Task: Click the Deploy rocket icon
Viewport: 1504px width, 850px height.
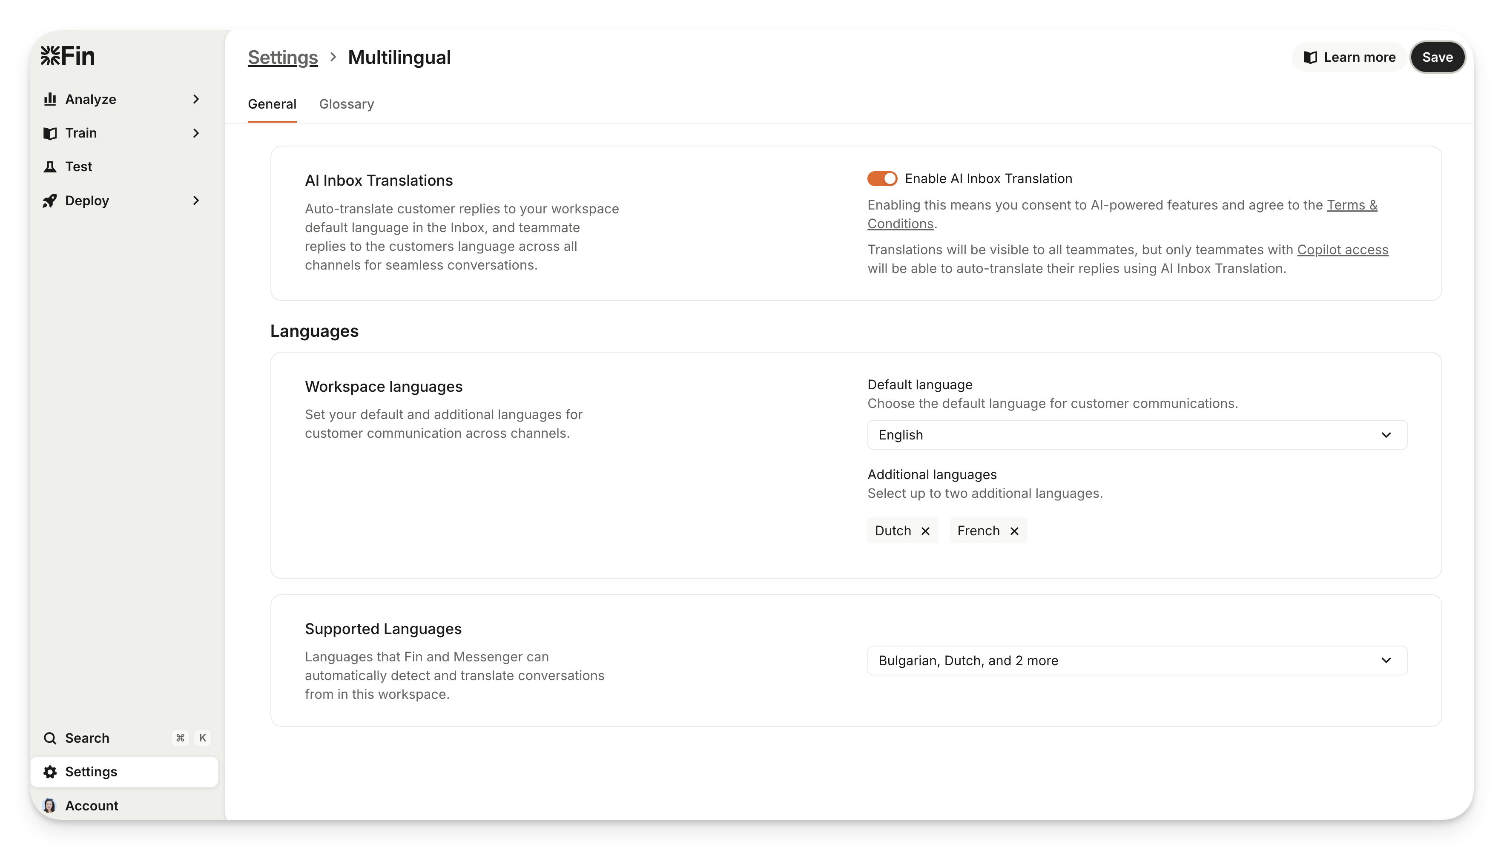Action: click(x=50, y=201)
